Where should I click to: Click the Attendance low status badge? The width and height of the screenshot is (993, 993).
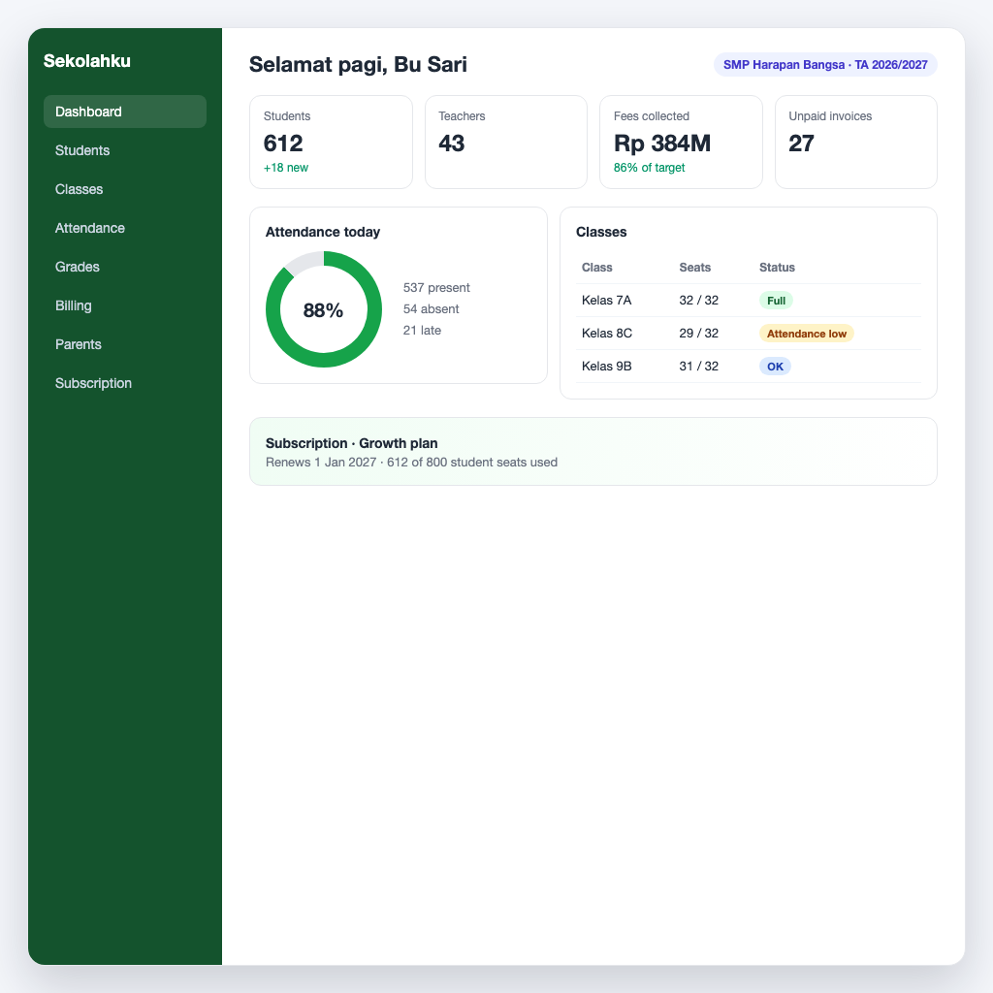click(806, 334)
